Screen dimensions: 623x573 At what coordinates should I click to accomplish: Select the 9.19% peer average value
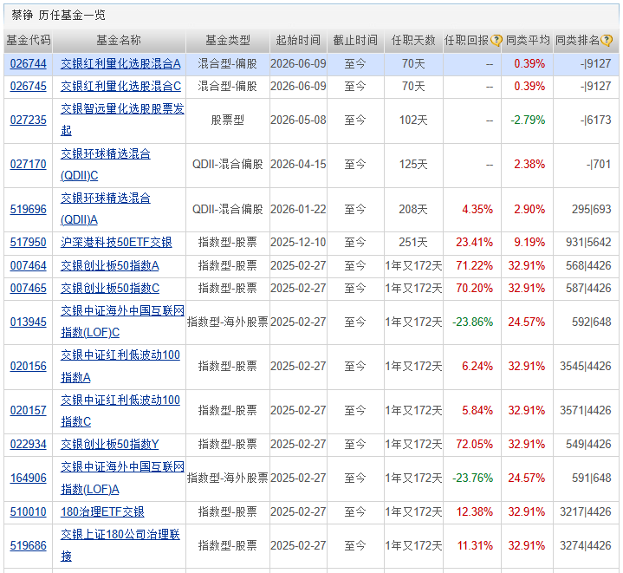point(529,243)
